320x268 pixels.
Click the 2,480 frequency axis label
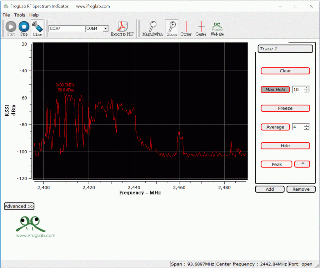[x=224, y=188]
